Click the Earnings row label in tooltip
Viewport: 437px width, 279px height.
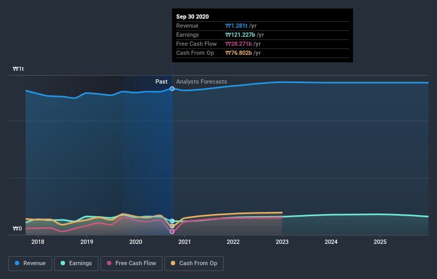(x=187, y=35)
